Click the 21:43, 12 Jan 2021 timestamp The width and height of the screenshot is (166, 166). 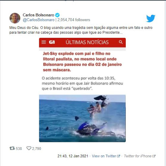coord(73,156)
